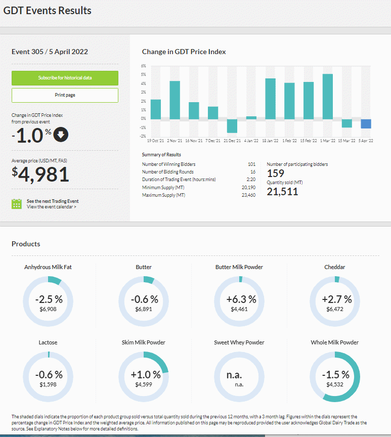
Task: Select the See the next Trading Event link
Action: (x=53, y=201)
